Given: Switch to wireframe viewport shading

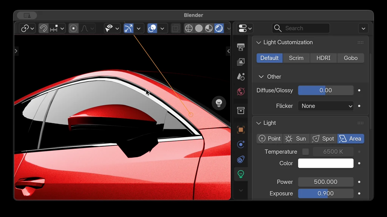Looking at the screenshot, I should point(189,28).
